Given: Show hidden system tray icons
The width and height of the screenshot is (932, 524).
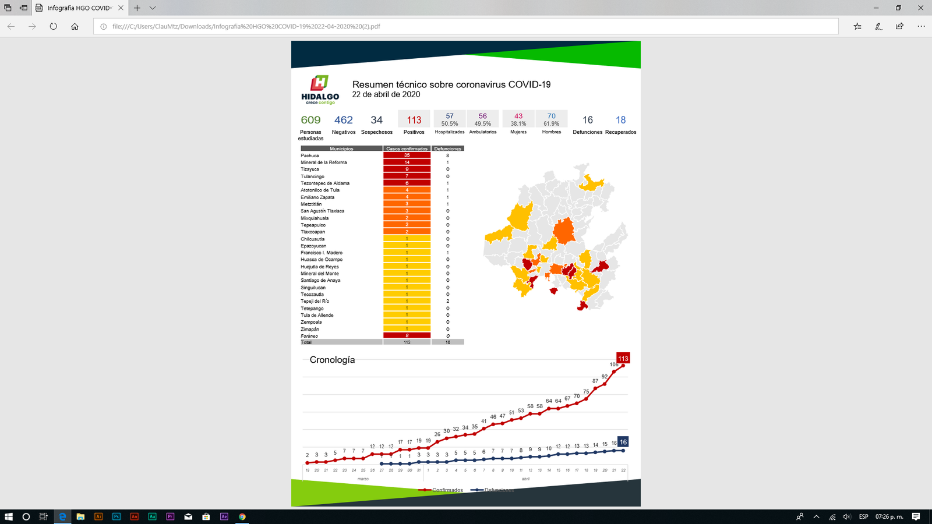Looking at the screenshot, I should [816, 516].
